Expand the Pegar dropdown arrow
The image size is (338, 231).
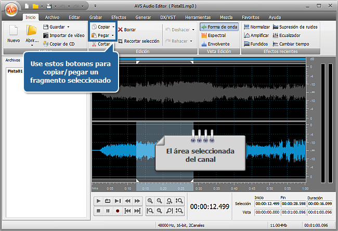click(113, 35)
